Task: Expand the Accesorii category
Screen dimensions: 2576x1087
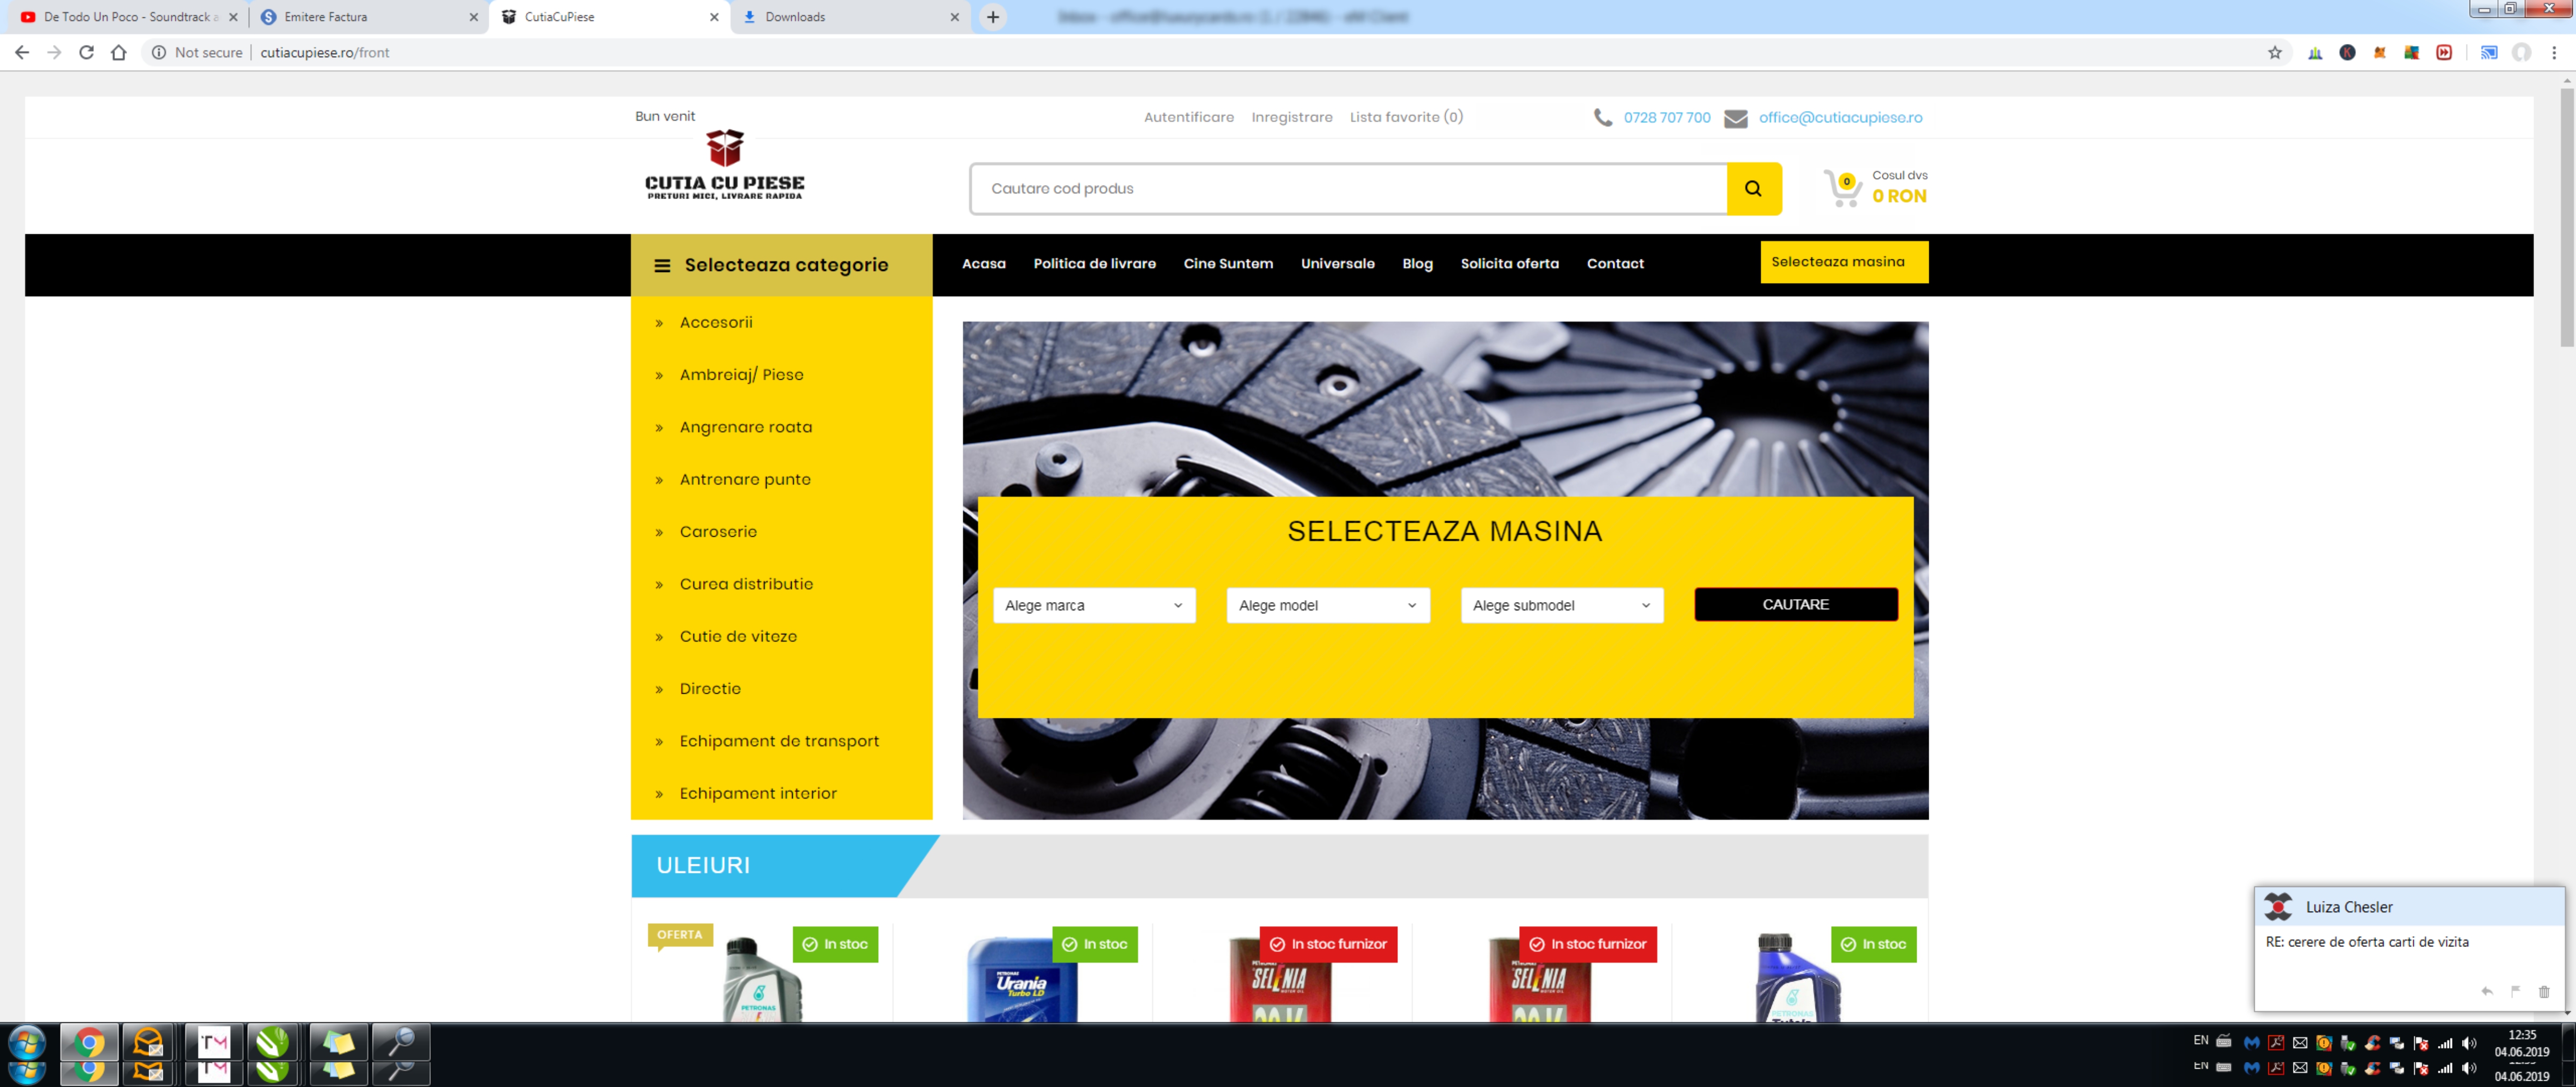Action: pos(716,323)
